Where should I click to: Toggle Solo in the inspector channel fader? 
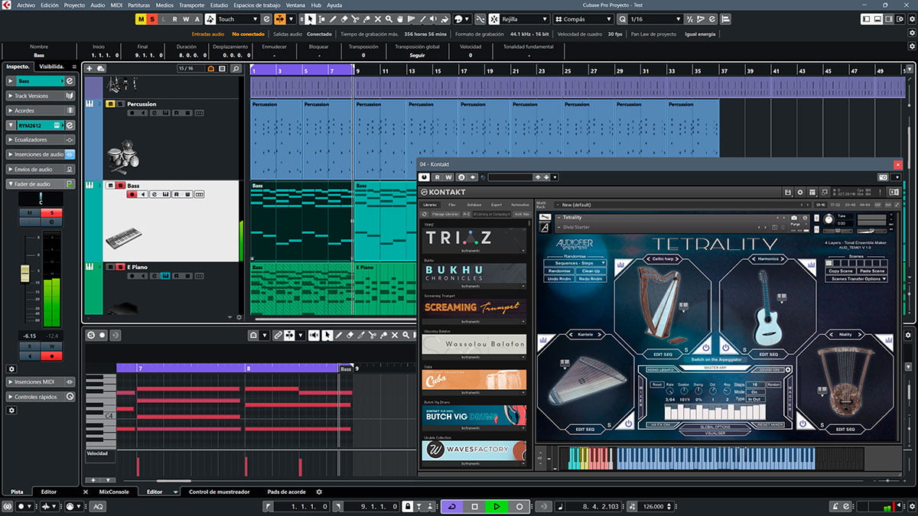(x=52, y=213)
